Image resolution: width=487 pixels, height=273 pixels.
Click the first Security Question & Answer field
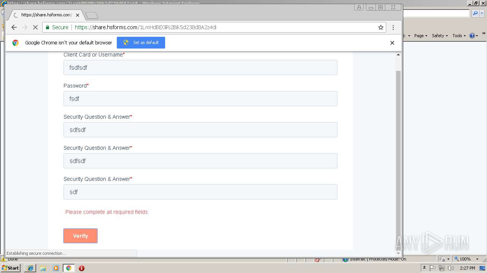click(200, 130)
